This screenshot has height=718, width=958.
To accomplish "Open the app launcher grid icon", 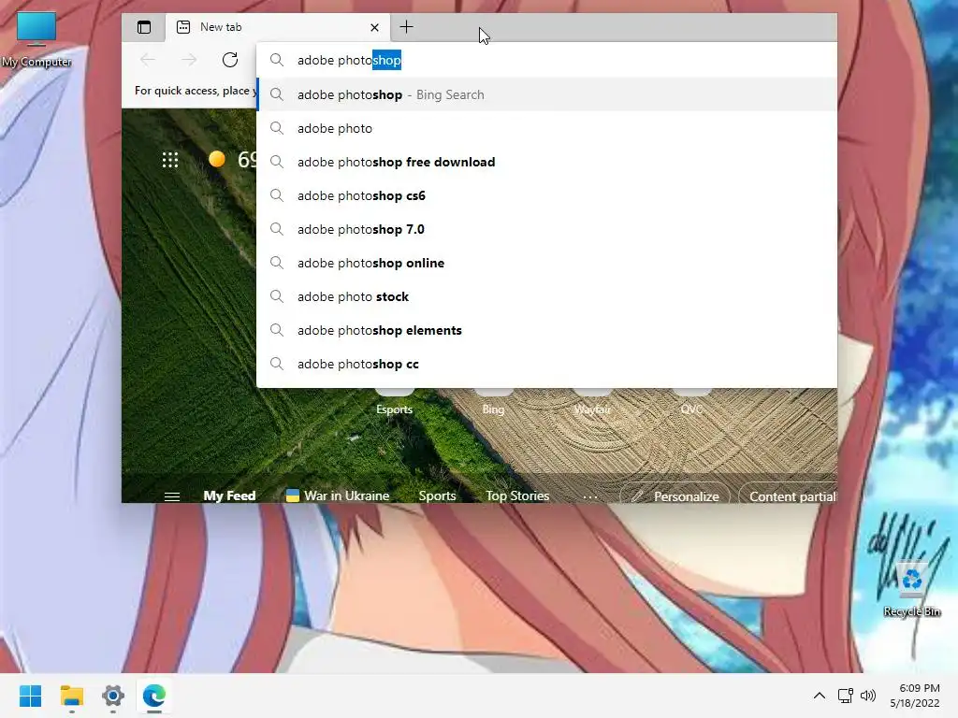I will (170, 160).
